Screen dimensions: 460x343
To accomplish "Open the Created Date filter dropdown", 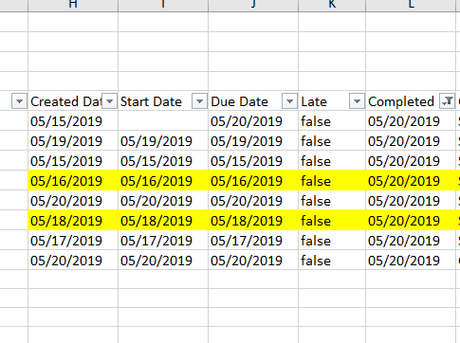I will [x=109, y=101].
